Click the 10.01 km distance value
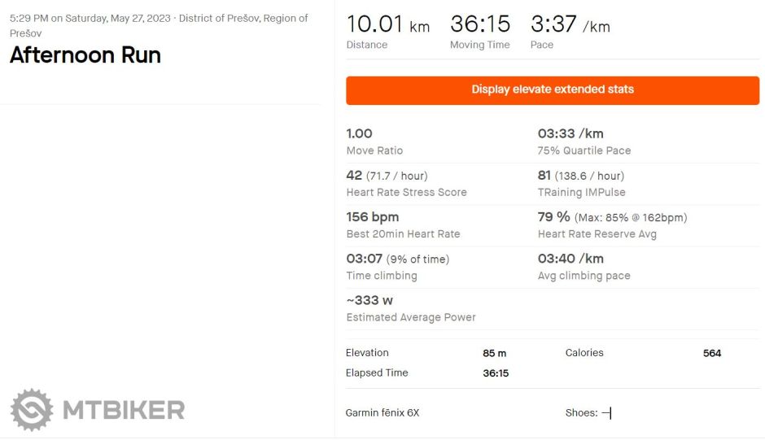The width and height of the screenshot is (765, 440). click(387, 25)
